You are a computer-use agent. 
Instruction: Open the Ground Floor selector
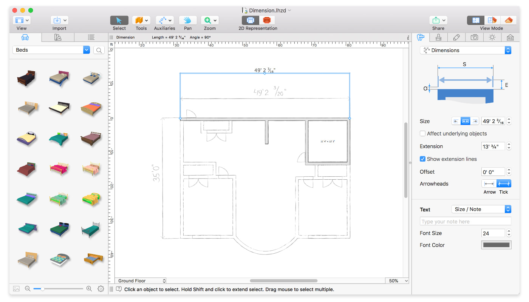pyautogui.click(x=141, y=280)
